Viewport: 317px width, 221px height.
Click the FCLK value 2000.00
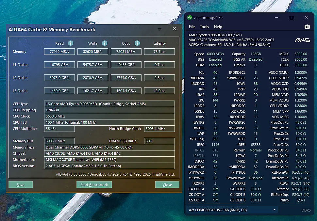pos(301,60)
